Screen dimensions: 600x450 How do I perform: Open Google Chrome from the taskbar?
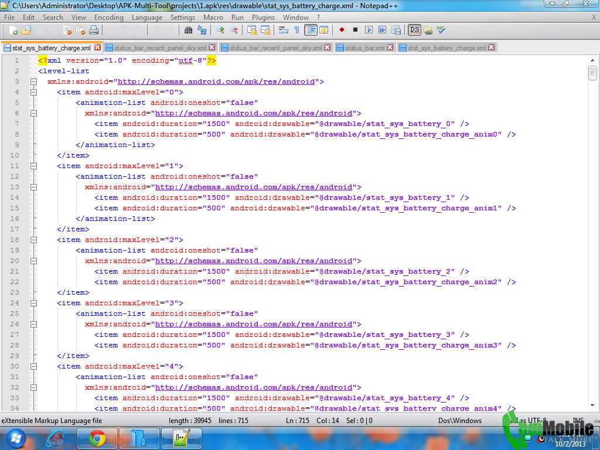pyautogui.click(x=97, y=438)
